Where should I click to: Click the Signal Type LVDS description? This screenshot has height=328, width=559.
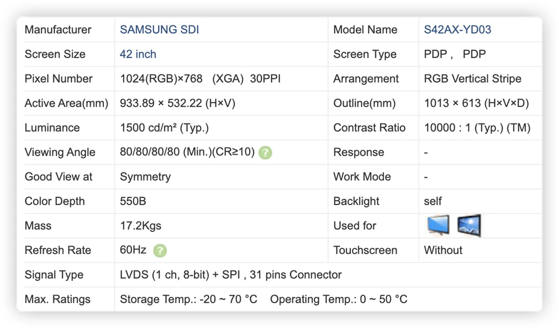pyautogui.click(x=231, y=275)
